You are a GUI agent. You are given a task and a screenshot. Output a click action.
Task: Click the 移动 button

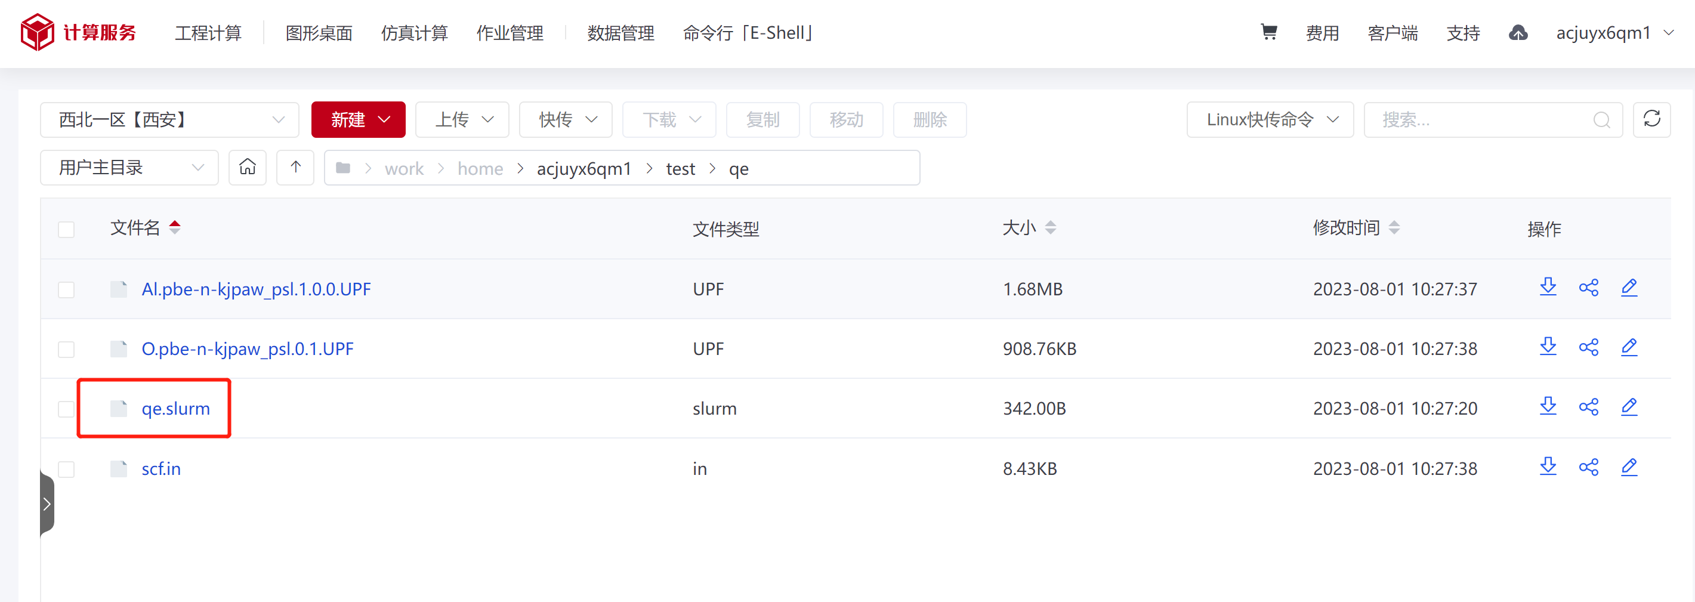(x=846, y=120)
